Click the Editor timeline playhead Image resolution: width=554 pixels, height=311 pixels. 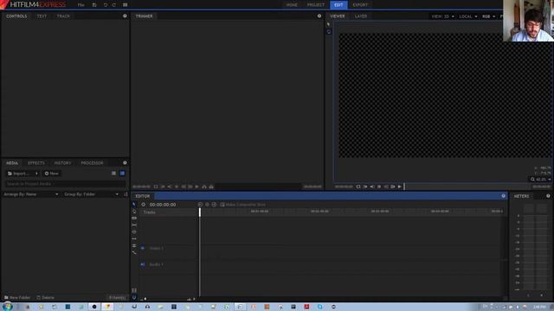[200, 212]
